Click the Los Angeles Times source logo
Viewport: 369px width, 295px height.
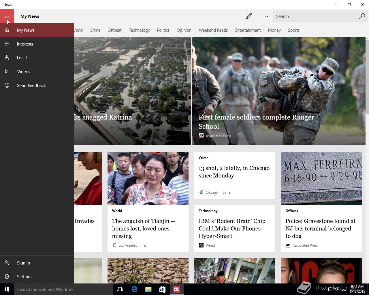pos(114,245)
